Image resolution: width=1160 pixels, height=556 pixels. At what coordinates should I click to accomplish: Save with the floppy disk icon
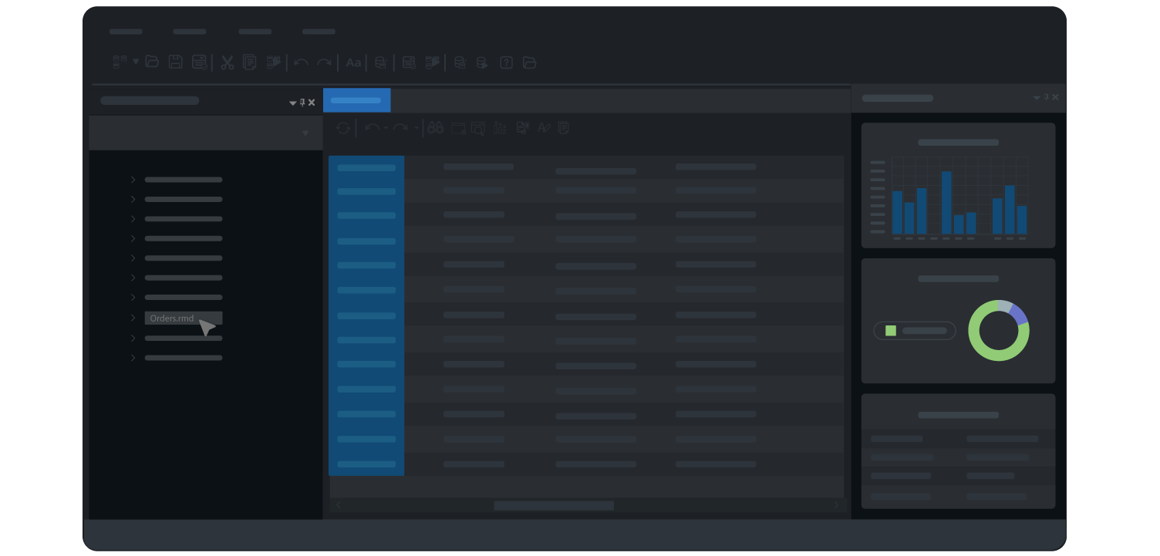click(x=175, y=62)
